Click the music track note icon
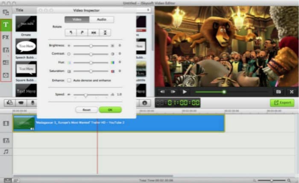Screen dimensions: 299x183 6,152
